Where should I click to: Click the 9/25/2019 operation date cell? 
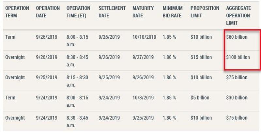[47, 77]
